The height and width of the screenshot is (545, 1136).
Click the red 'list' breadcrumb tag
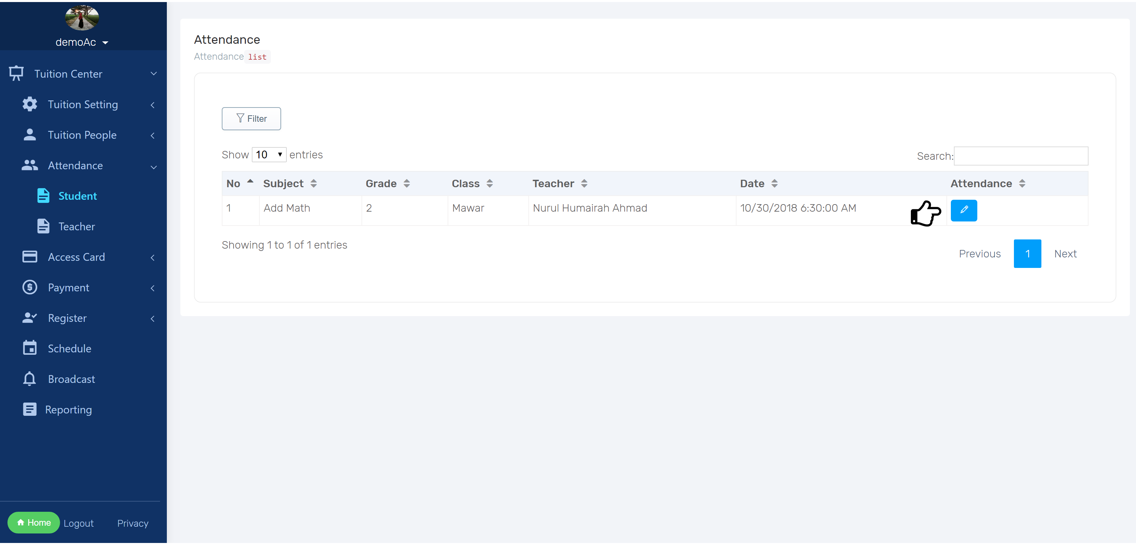click(x=257, y=56)
